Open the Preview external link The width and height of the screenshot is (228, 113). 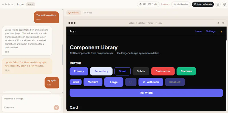point(165,4)
